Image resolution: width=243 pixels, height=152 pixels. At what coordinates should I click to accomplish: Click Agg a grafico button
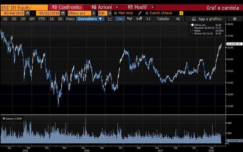[x=210, y=19]
